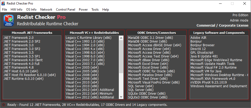Screen dimensions: 251x108
Task: Select Microsoft dBase Driver (x86)
Action: pyautogui.click(x=149, y=60)
